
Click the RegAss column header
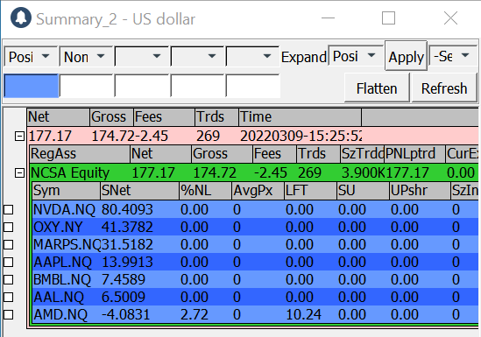80,154
